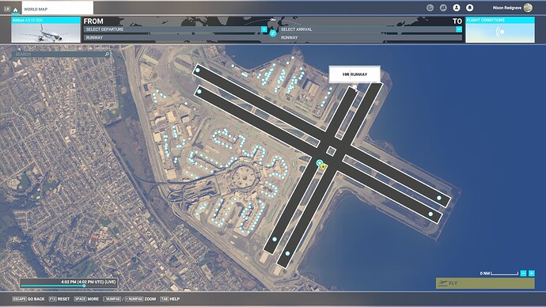The width and height of the screenshot is (546, 307).
Task: Zoom in the map with plus button
Action: tap(532, 273)
